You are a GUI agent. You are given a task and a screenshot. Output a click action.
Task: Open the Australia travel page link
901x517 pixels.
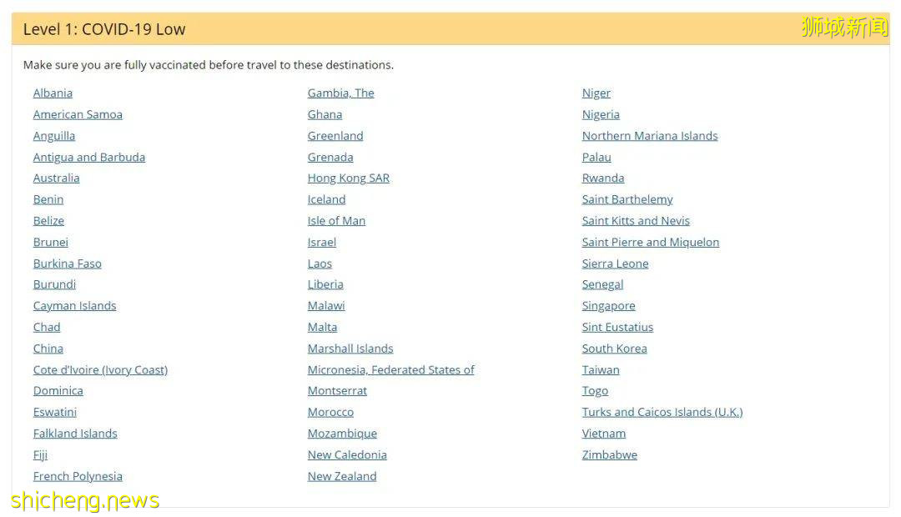(x=57, y=178)
